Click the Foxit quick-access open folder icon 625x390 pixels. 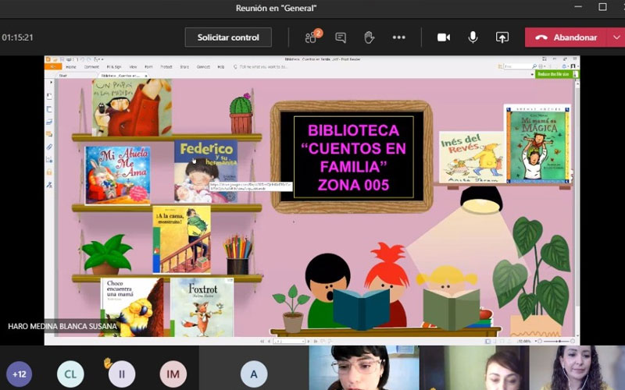click(56, 60)
